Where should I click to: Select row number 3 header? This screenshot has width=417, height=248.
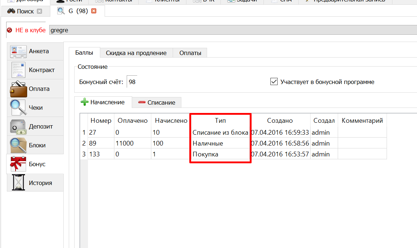pyautogui.click(x=84, y=154)
